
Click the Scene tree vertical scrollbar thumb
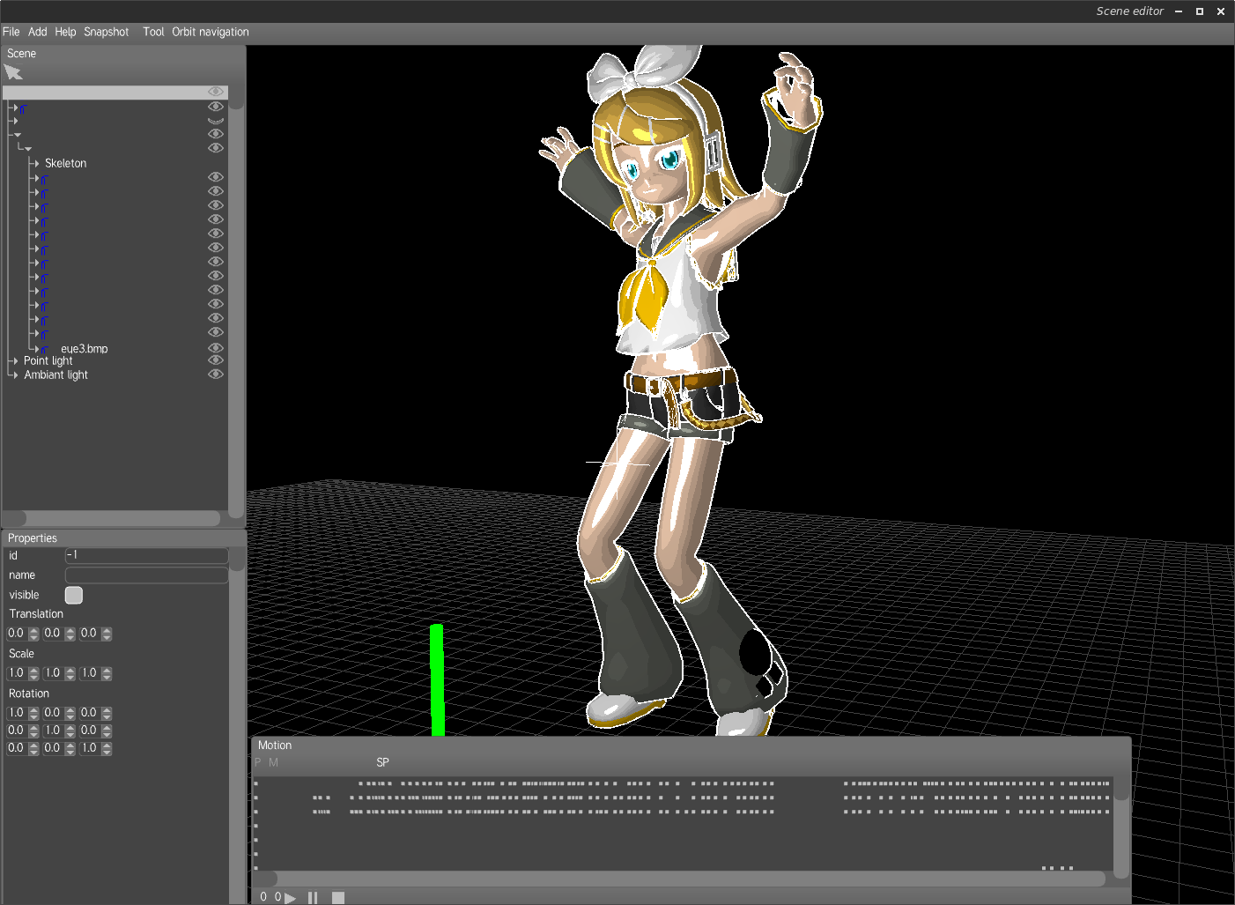click(x=236, y=97)
